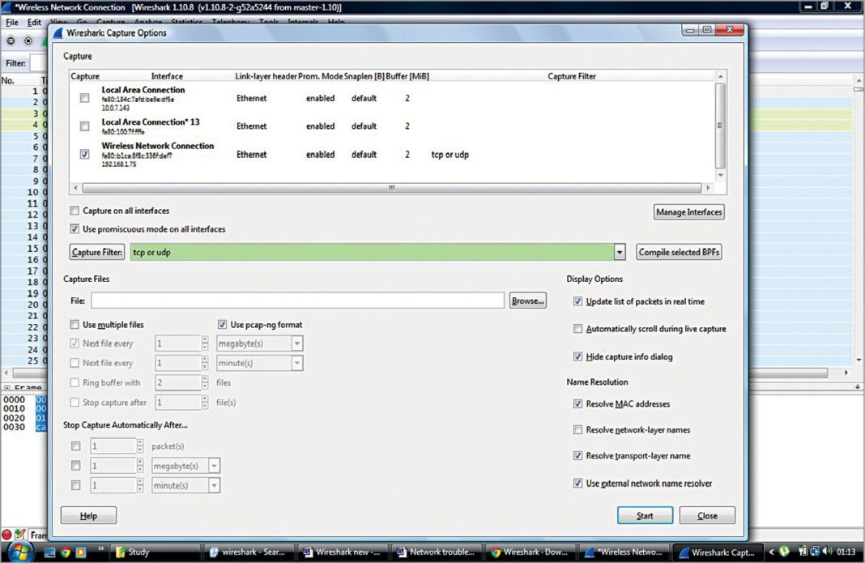Open the Statistics menu

pos(186,22)
